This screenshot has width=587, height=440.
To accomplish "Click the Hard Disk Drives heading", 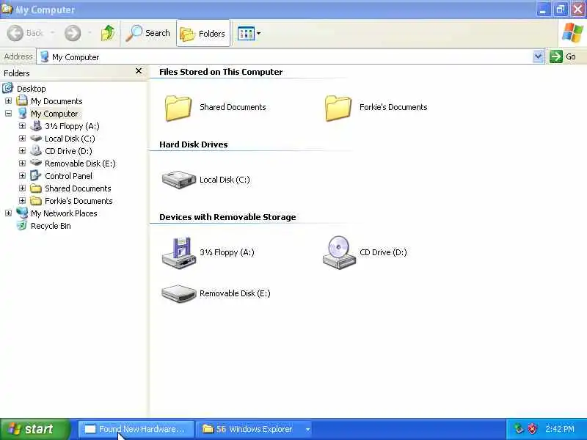I will click(194, 144).
